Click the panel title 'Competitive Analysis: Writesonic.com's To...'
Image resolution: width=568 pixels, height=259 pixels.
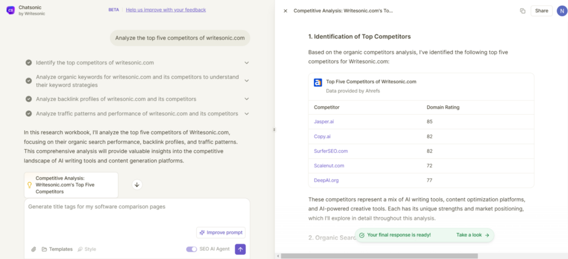[x=343, y=11]
